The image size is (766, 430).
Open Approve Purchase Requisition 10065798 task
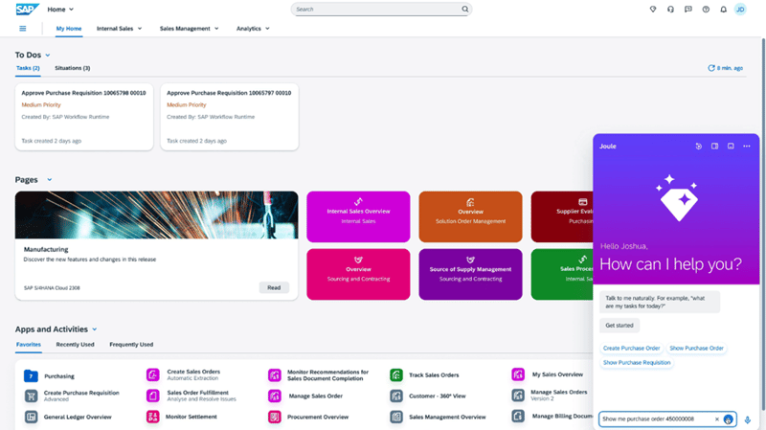tap(84, 117)
